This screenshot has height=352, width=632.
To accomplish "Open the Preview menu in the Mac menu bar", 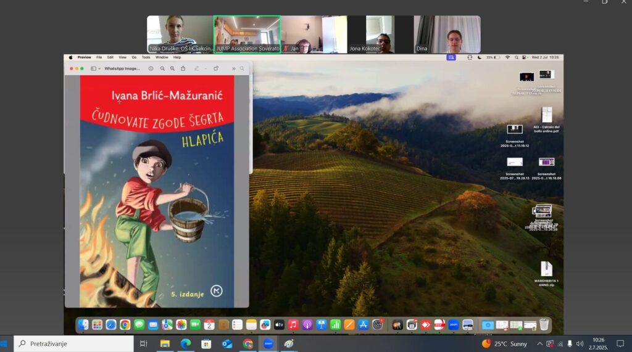I will [x=84, y=57].
